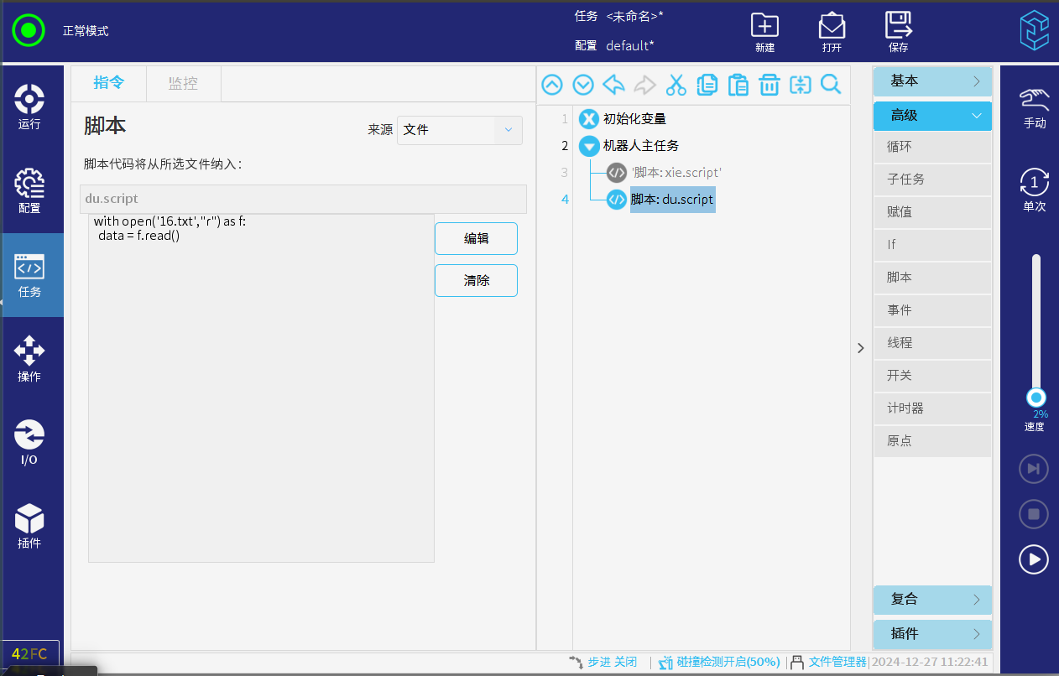Click the speed slider handle
This screenshot has width=1059, height=676.
click(1036, 398)
